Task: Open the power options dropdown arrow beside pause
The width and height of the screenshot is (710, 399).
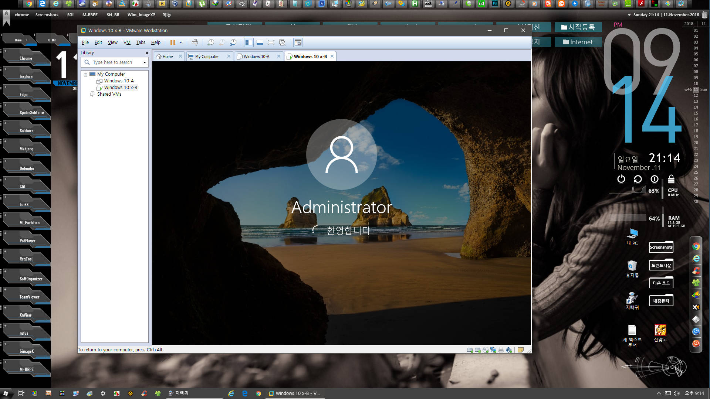Action: [181, 42]
